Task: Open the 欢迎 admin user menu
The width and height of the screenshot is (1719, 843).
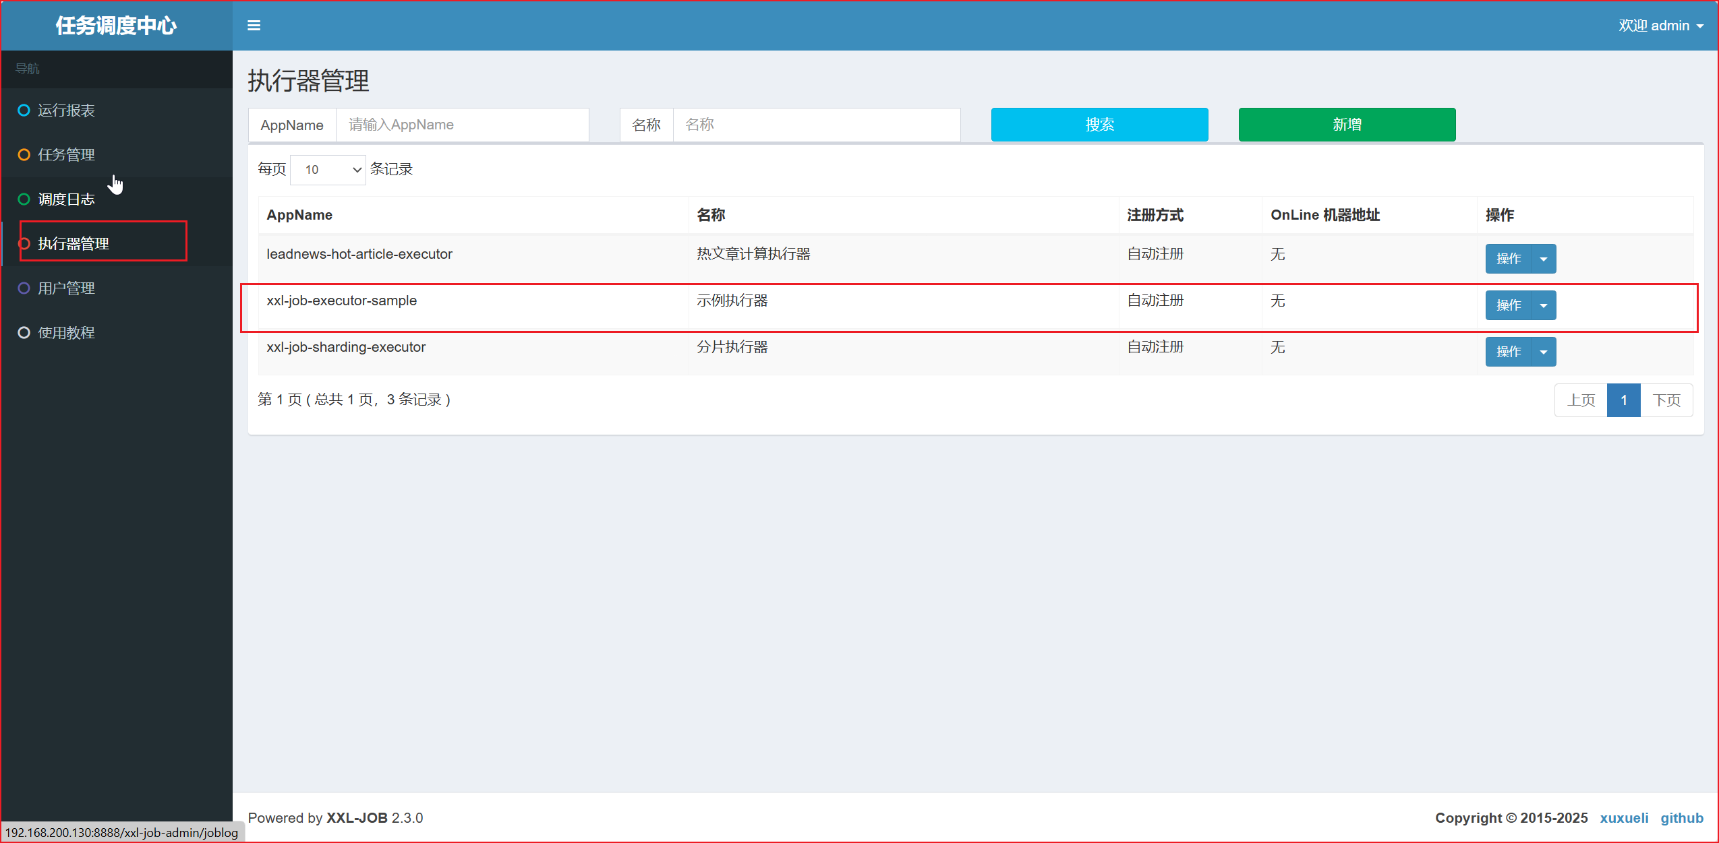Action: tap(1660, 26)
